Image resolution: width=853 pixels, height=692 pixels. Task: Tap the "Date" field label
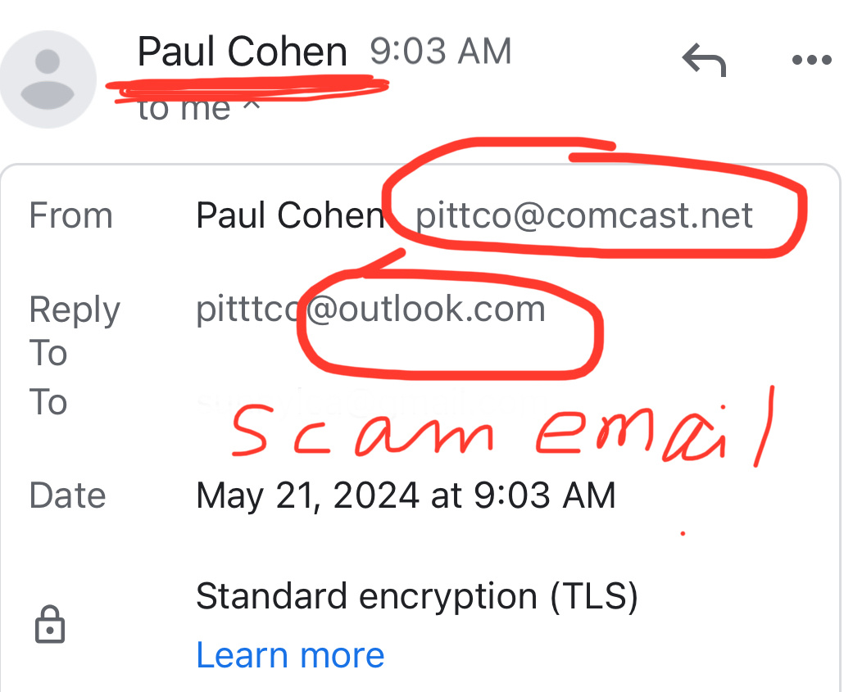[67, 495]
